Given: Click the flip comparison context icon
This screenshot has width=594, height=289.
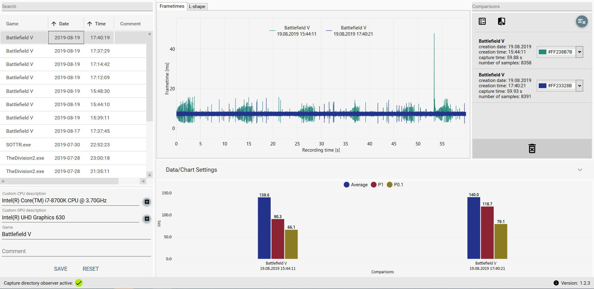Looking at the screenshot, I should pos(501,21).
